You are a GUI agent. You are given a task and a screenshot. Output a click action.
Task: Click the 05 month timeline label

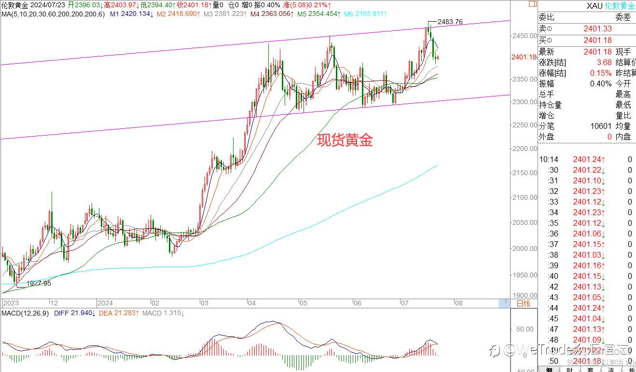pos(303,303)
